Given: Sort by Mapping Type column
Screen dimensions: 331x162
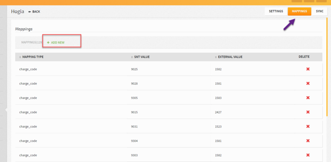Looking at the screenshot, I should pos(31,57).
